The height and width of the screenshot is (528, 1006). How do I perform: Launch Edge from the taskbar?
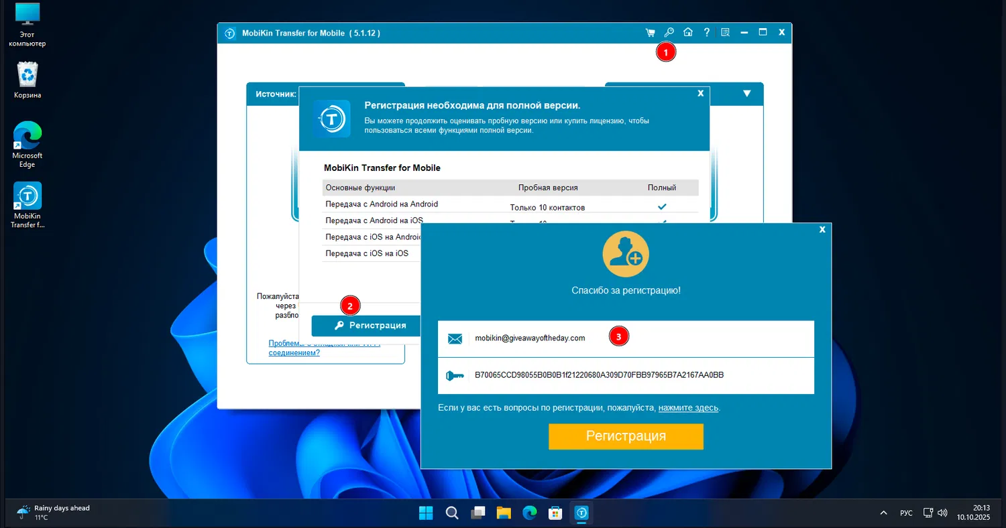(530, 513)
